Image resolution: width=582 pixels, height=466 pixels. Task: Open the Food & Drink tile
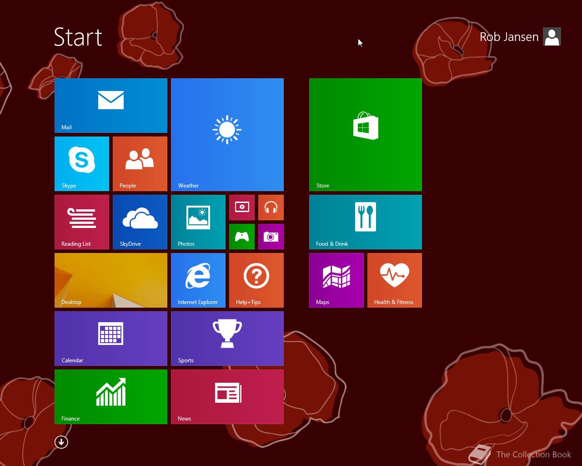tap(366, 222)
